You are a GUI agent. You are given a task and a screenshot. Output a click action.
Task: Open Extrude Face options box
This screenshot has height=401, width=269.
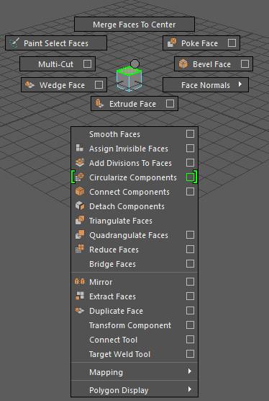(x=170, y=104)
